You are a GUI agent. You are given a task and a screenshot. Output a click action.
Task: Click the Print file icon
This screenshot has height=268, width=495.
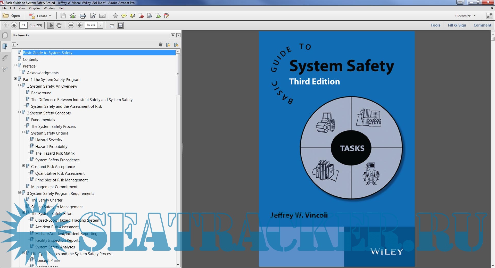pyautogui.click(x=83, y=16)
